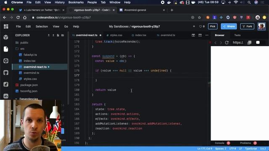Click download icon in Explorer header
The width and height of the screenshot is (269, 151).
[x=49, y=35]
